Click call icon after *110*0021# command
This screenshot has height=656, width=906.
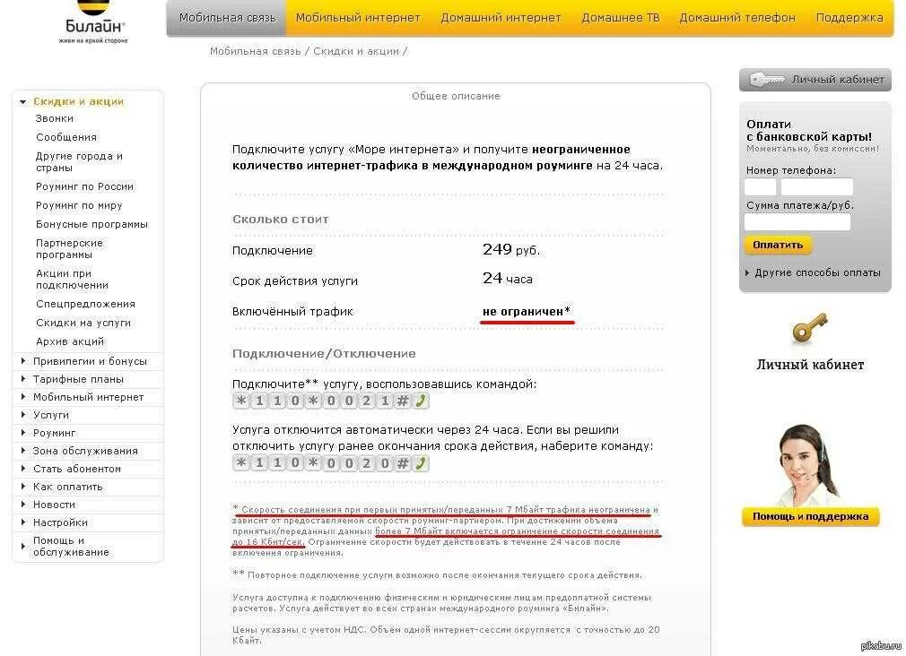coord(422,401)
